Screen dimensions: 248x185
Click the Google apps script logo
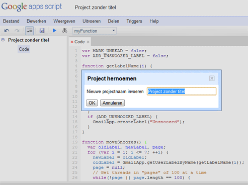click(32, 7)
